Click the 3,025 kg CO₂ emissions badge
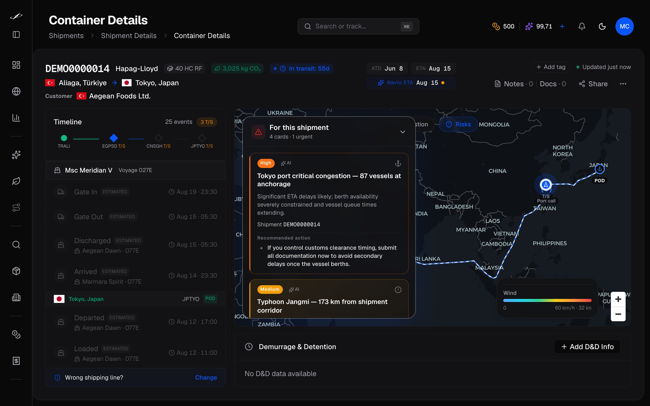The width and height of the screenshot is (650, 406). click(x=237, y=69)
